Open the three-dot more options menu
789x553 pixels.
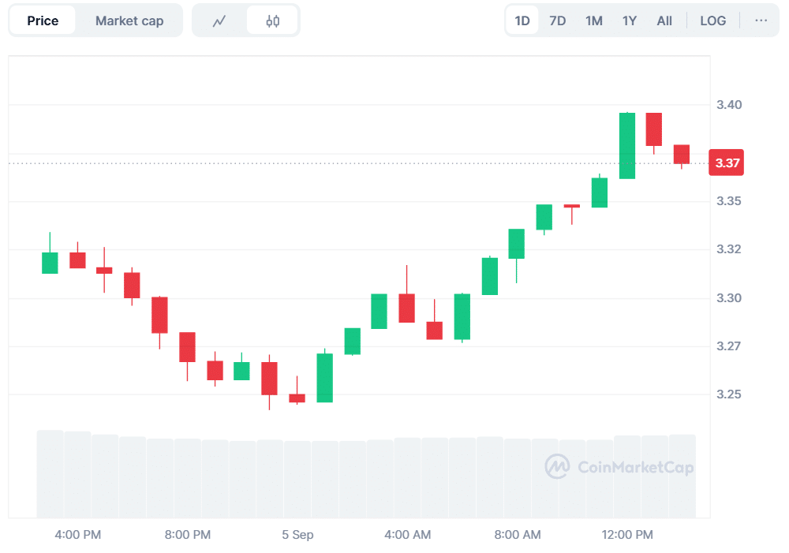pyautogui.click(x=761, y=21)
